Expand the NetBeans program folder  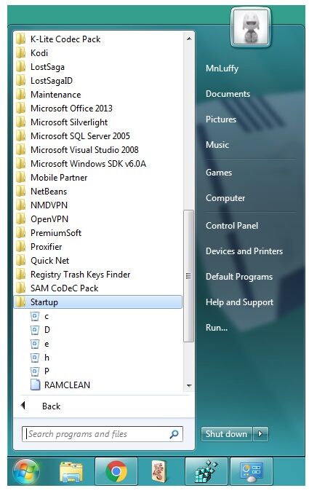click(x=98, y=192)
